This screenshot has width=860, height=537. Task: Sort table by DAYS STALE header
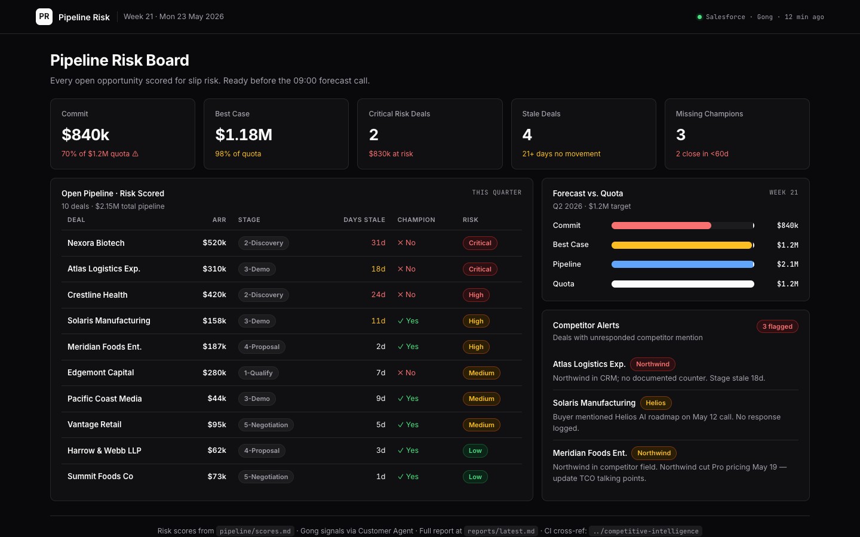tap(364, 220)
